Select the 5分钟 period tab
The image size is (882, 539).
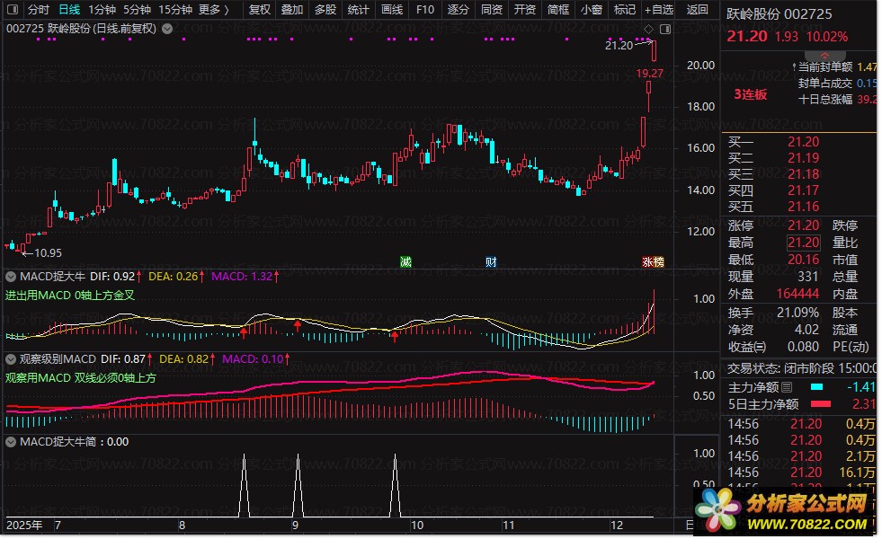click(137, 10)
